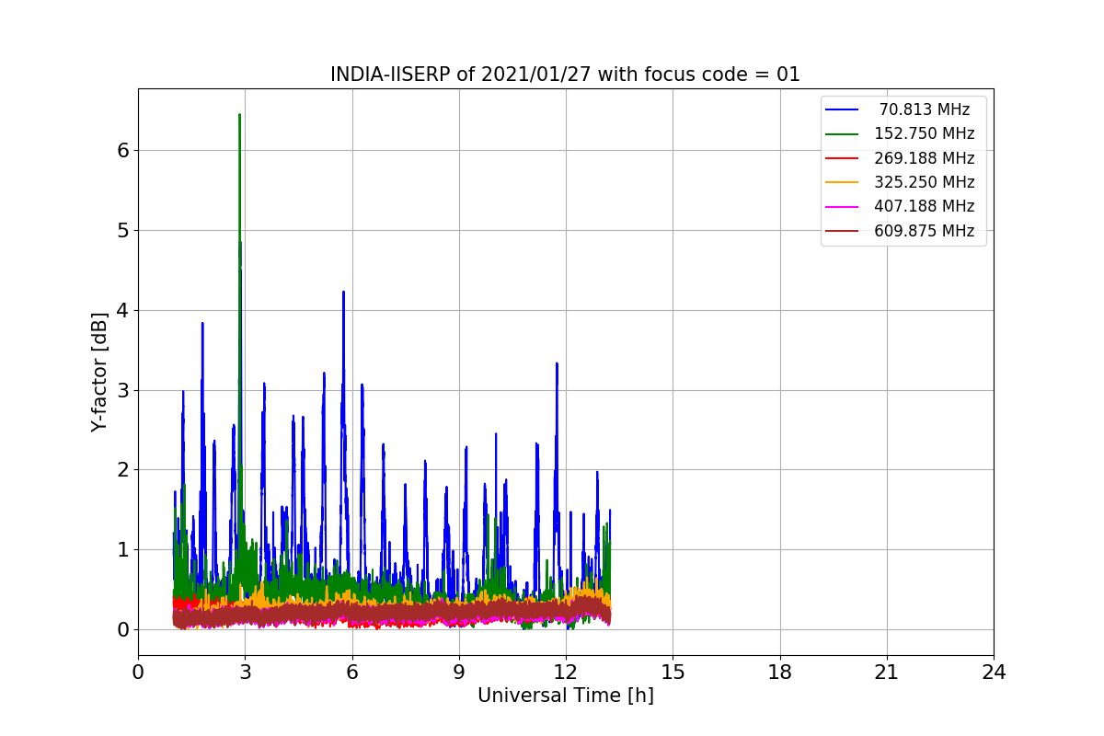The width and height of the screenshot is (1104, 736).
Task: Click x-axis tick label '15'
Action: pos(673,672)
